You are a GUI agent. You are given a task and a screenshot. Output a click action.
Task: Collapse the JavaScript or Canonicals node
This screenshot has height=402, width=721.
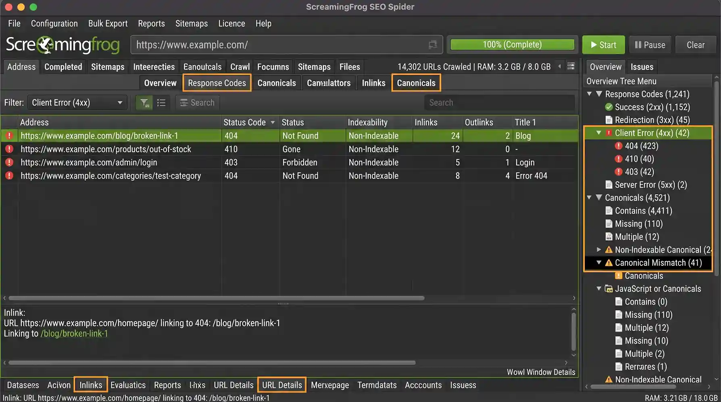click(599, 288)
